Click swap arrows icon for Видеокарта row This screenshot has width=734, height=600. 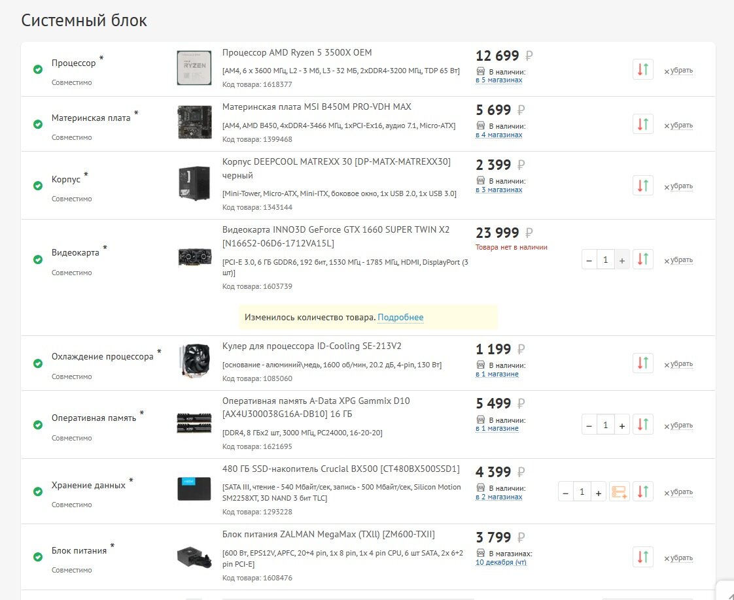click(642, 259)
